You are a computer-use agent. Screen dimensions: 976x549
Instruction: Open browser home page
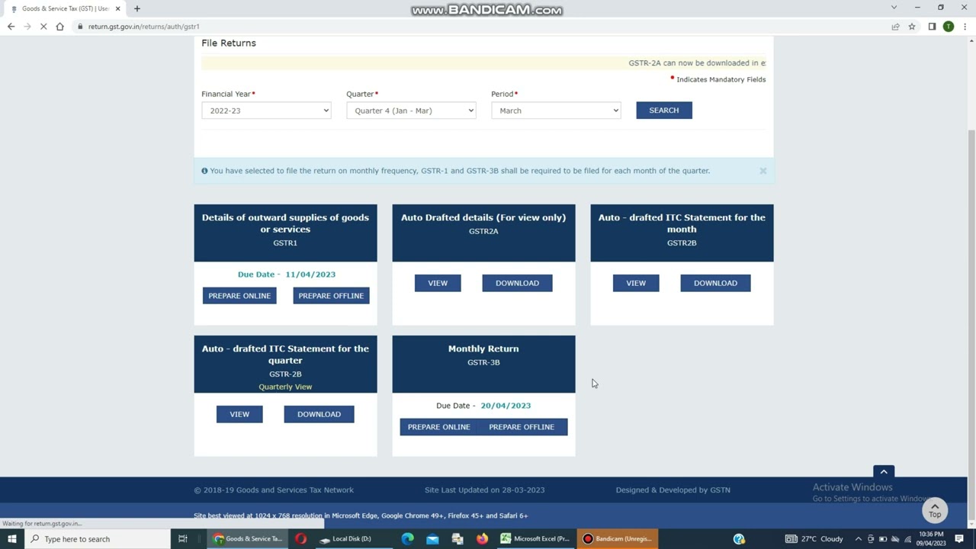click(x=59, y=27)
